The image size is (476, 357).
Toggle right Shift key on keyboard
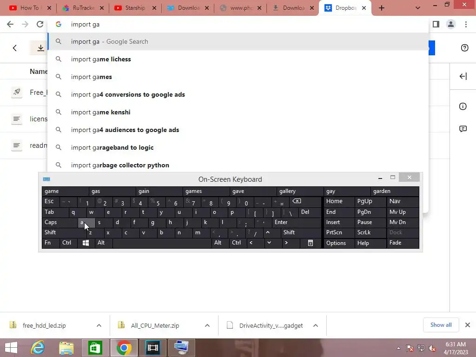pos(301,232)
